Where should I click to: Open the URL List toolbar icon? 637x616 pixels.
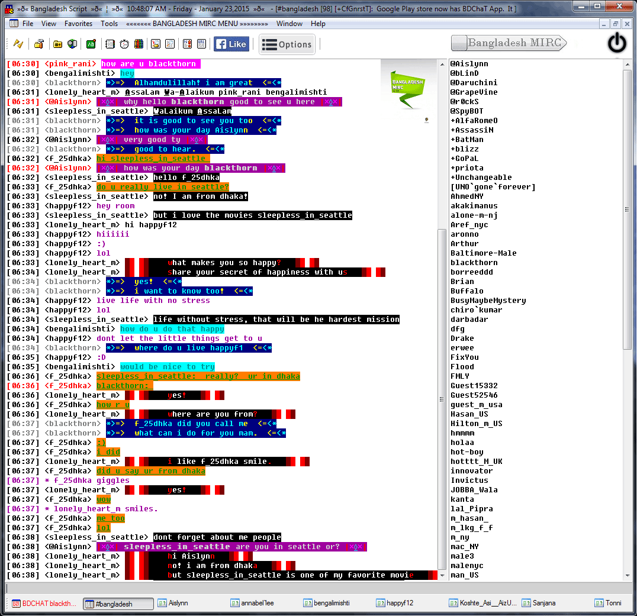click(x=201, y=44)
